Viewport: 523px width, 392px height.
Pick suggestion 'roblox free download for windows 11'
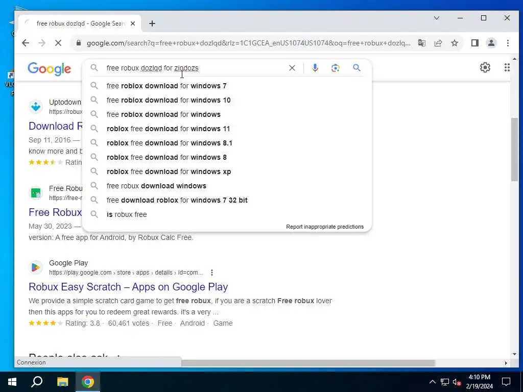[227, 129]
